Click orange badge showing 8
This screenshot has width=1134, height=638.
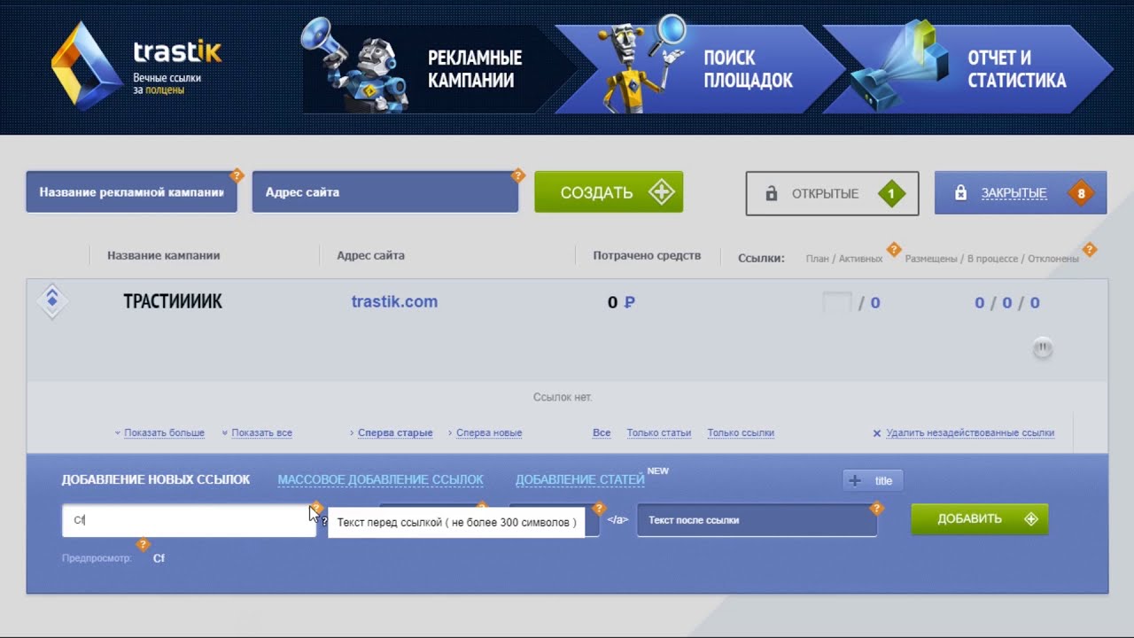(1081, 193)
